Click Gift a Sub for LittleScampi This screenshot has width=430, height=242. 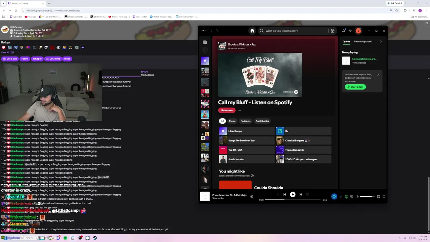pos(10,59)
